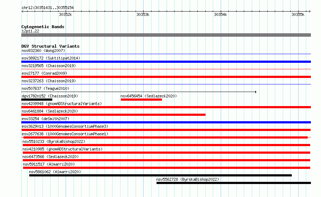The image size is (321, 197).
Task: Select the red nsv5911517 variant bar
Action: tap(167, 168)
